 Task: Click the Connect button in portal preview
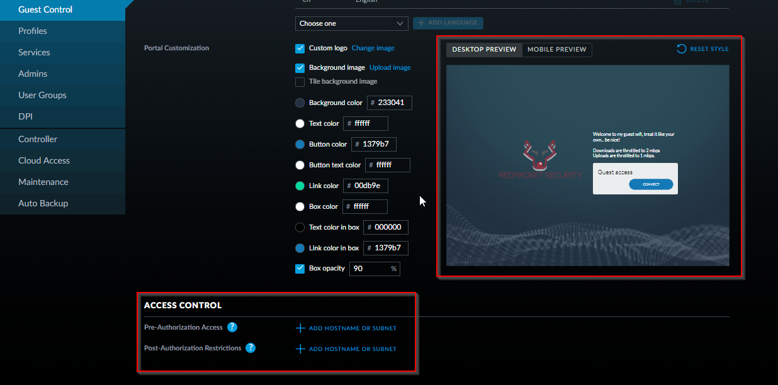click(651, 184)
